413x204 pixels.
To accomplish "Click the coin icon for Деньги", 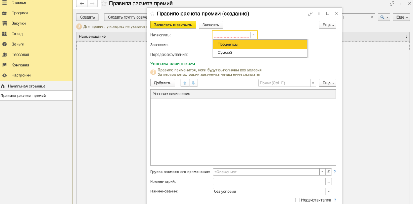I will coord(4,44).
